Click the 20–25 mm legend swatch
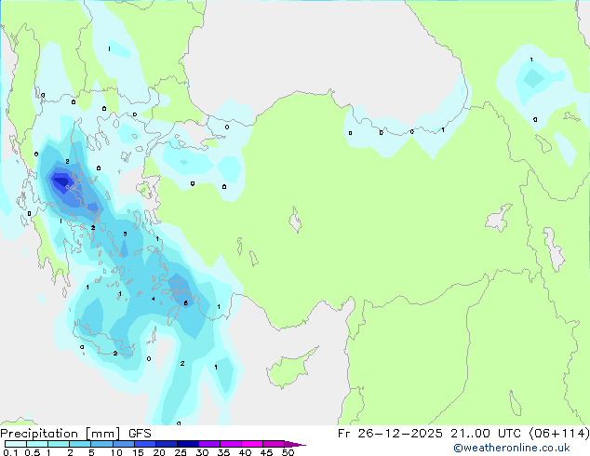 (167, 444)
